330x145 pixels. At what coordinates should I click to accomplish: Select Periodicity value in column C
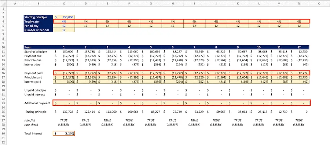coord(64,26)
